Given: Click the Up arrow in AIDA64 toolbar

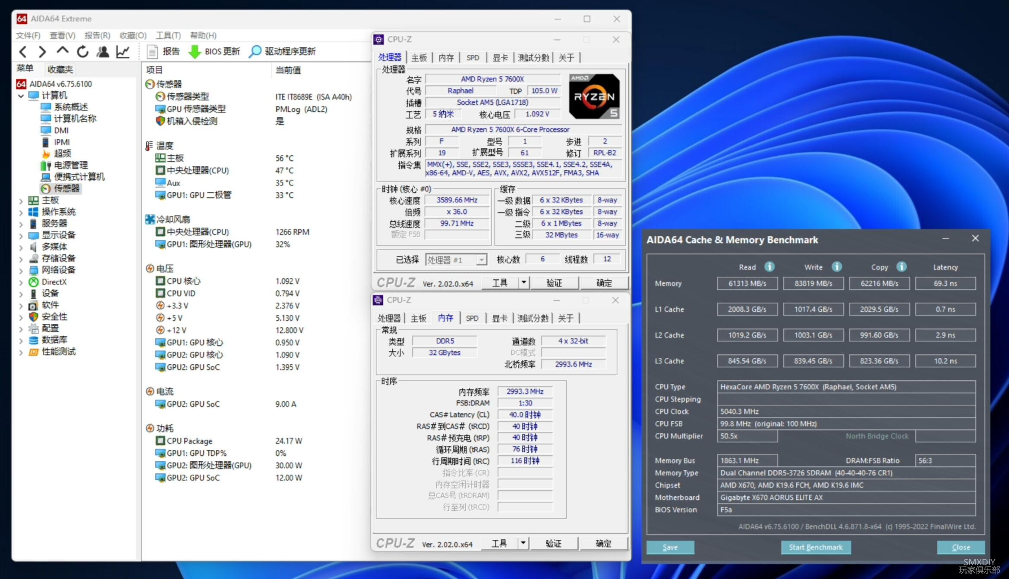Looking at the screenshot, I should coord(63,51).
